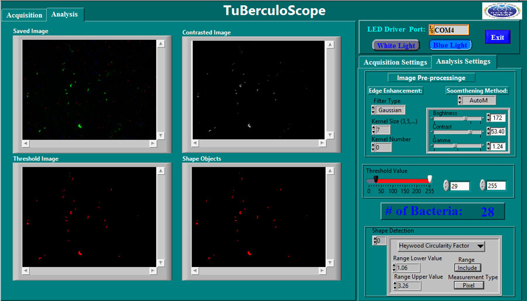The width and height of the screenshot is (527, 301).
Task: Click the Brightness value field 172
Action: click(498, 118)
